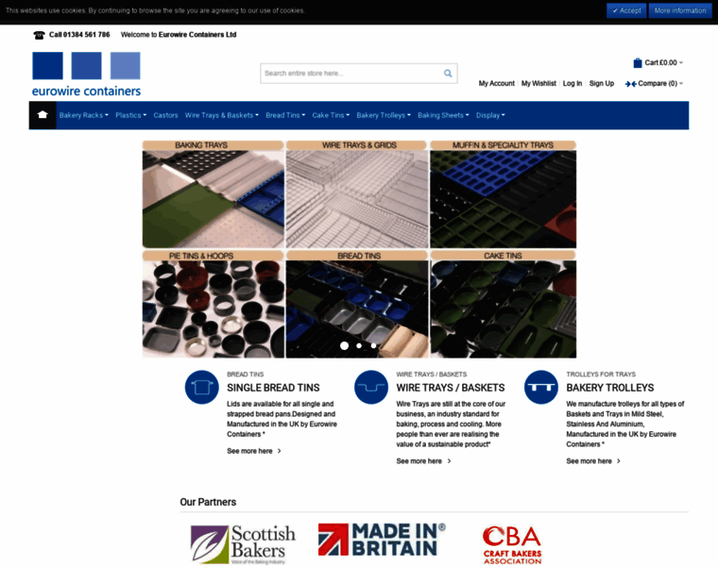Expand the Bakery Trolleys menu

click(x=384, y=115)
